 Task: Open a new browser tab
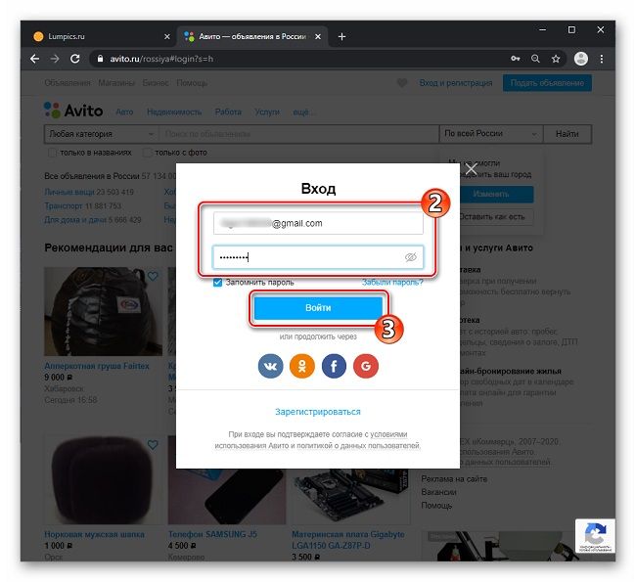coord(341,36)
